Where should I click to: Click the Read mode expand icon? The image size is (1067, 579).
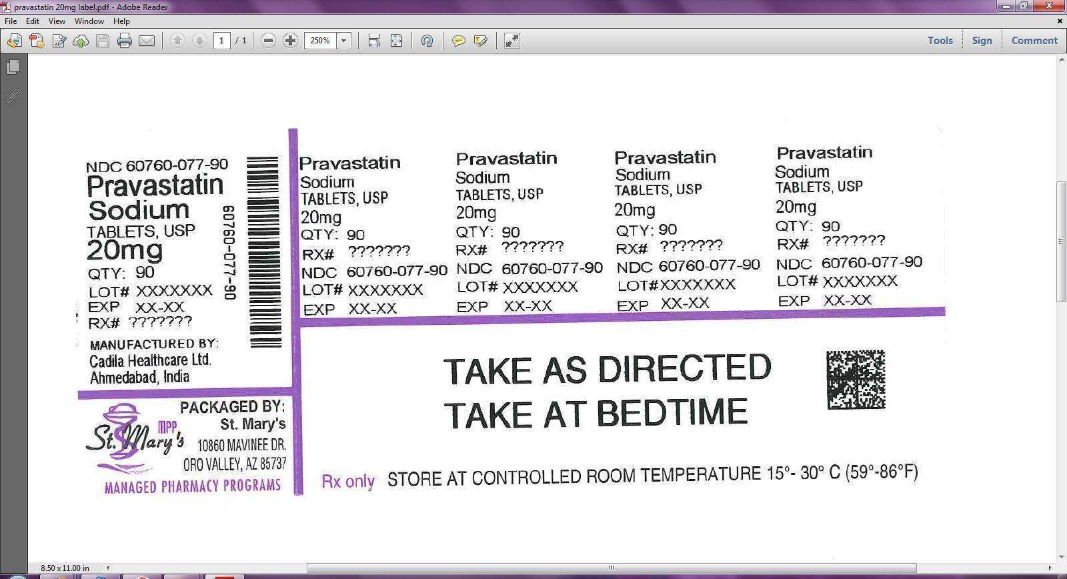point(511,41)
